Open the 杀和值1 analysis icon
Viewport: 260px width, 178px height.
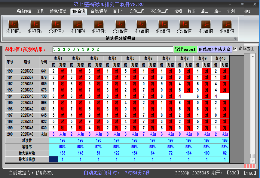click(x=14, y=24)
